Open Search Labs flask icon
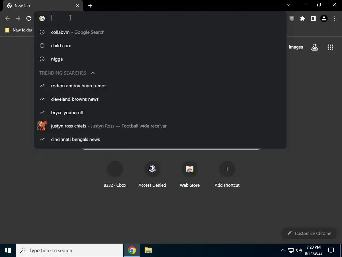 (315, 47)
